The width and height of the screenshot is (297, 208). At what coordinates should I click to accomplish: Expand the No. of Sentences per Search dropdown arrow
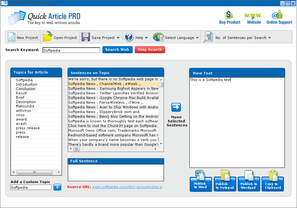click(x=269, y=38)
